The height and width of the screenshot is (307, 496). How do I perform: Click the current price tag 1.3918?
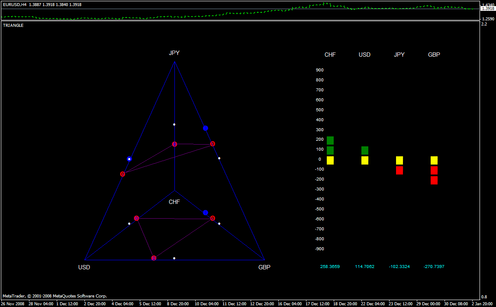488,9
